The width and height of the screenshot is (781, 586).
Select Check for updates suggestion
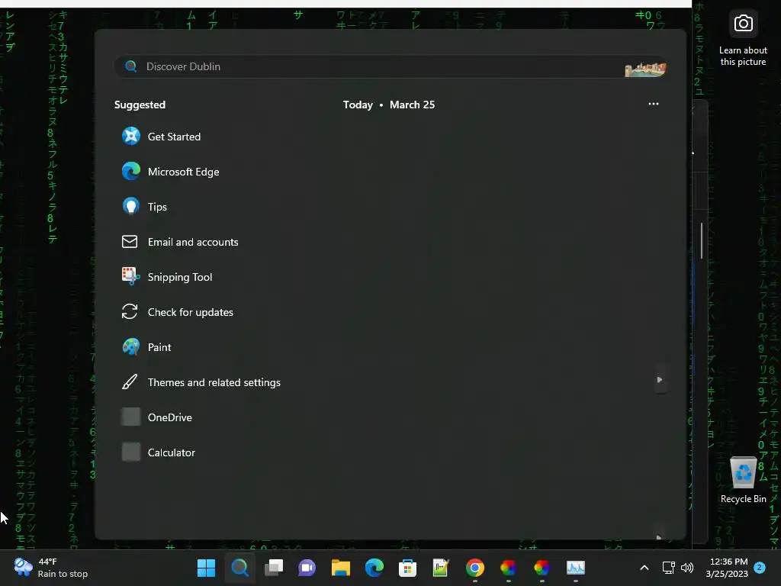[177, 312]
